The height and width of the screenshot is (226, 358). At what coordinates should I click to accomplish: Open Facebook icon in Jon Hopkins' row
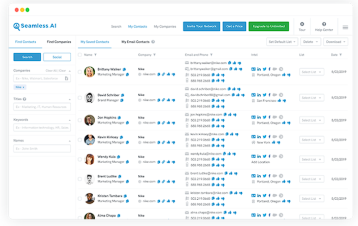pyautogui.click(x=269, y=117)
